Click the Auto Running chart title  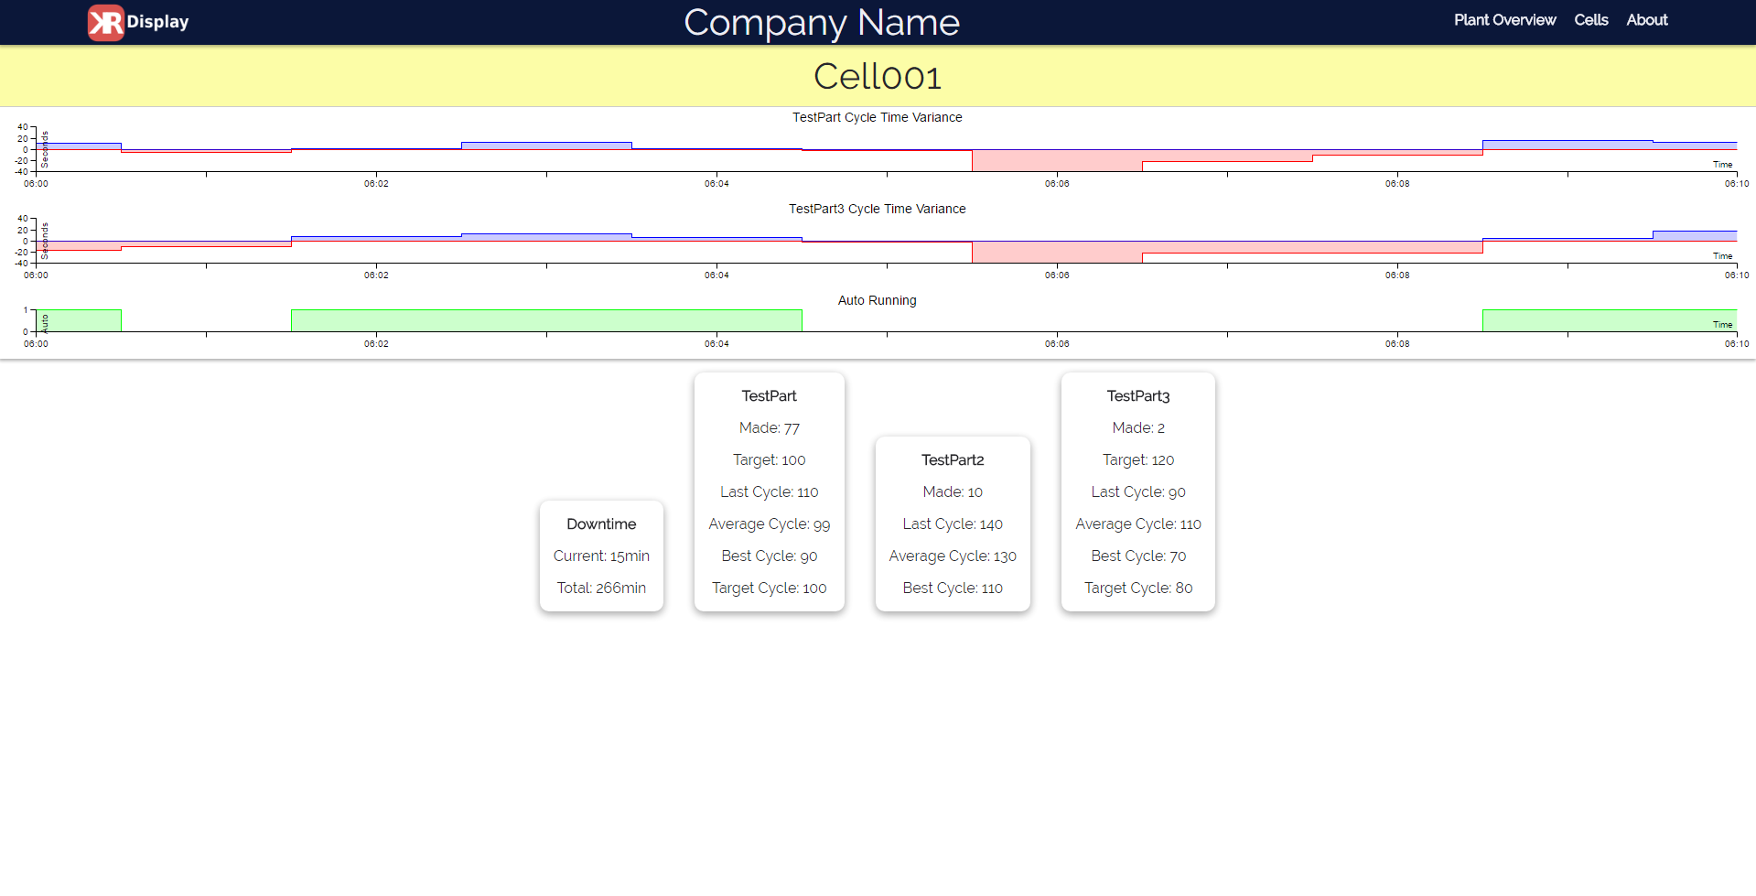pos(877,300)
